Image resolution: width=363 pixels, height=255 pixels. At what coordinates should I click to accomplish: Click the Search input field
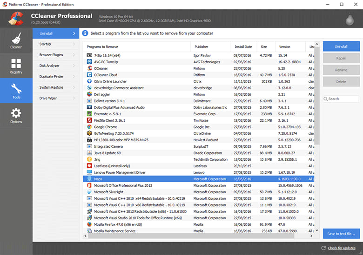point(341,99)
